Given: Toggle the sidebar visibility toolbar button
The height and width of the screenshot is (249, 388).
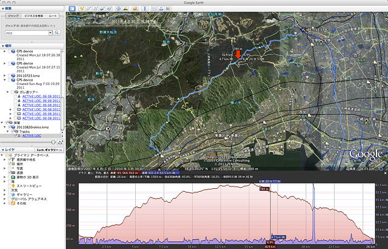Looking at the screenshot, I should click(x=72, y=9).
